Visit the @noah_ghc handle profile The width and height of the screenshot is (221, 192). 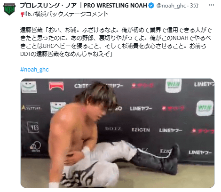pos(171,6)
